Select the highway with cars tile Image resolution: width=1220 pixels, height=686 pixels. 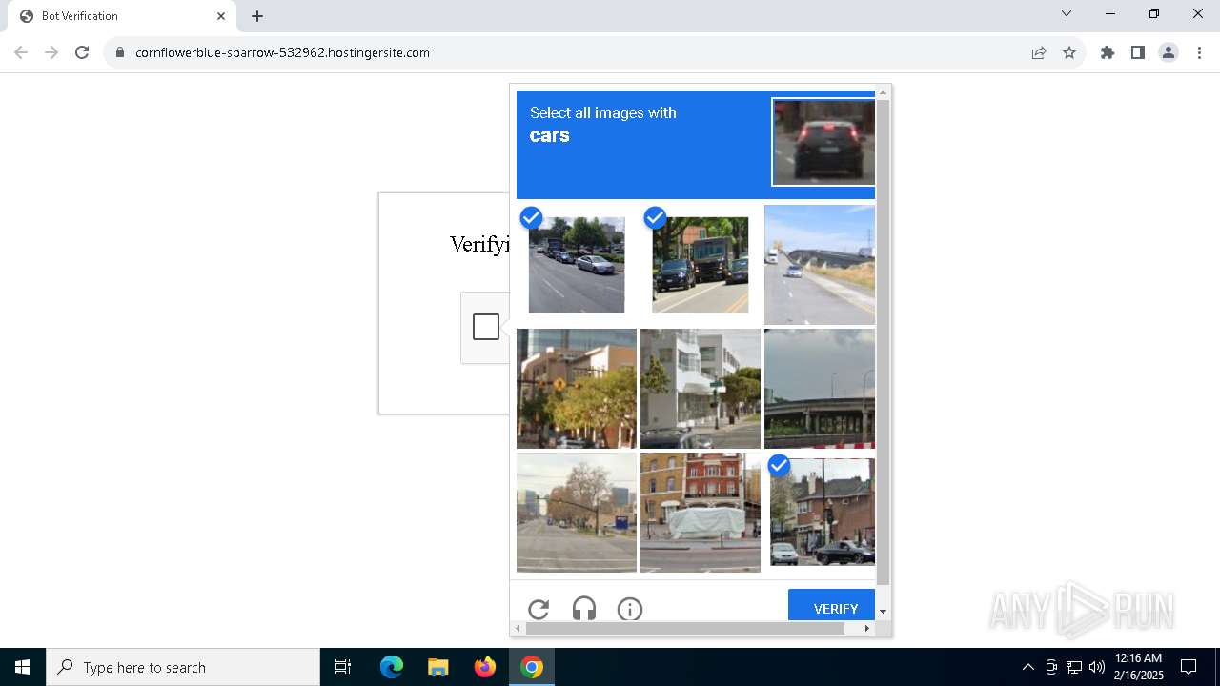click(820, 265)
